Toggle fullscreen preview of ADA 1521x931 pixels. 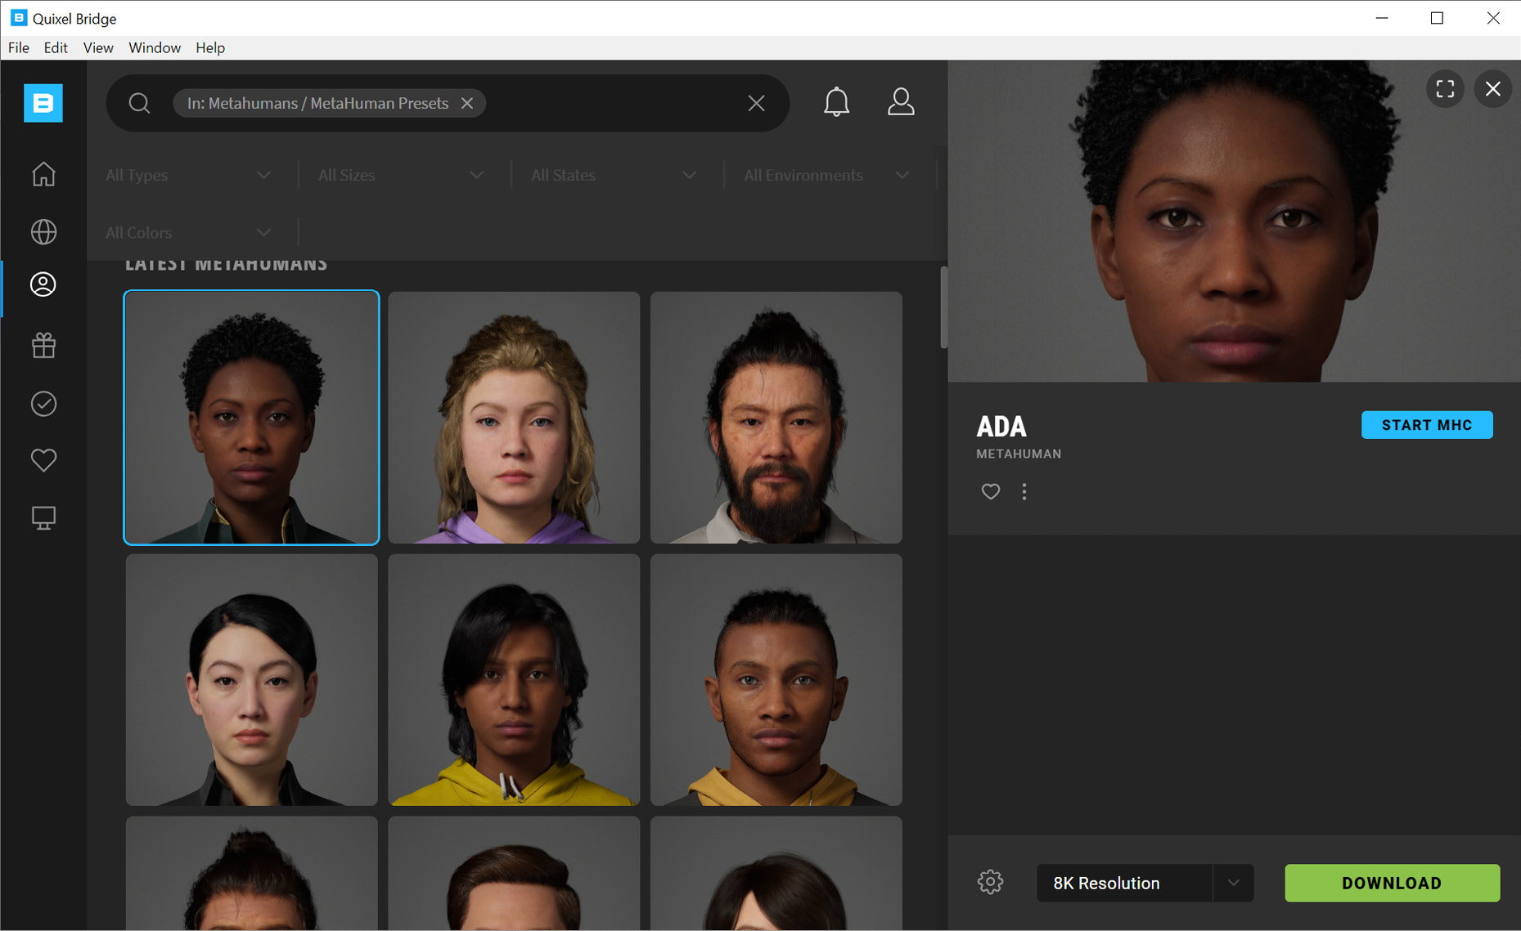(x=1445, y=88)
